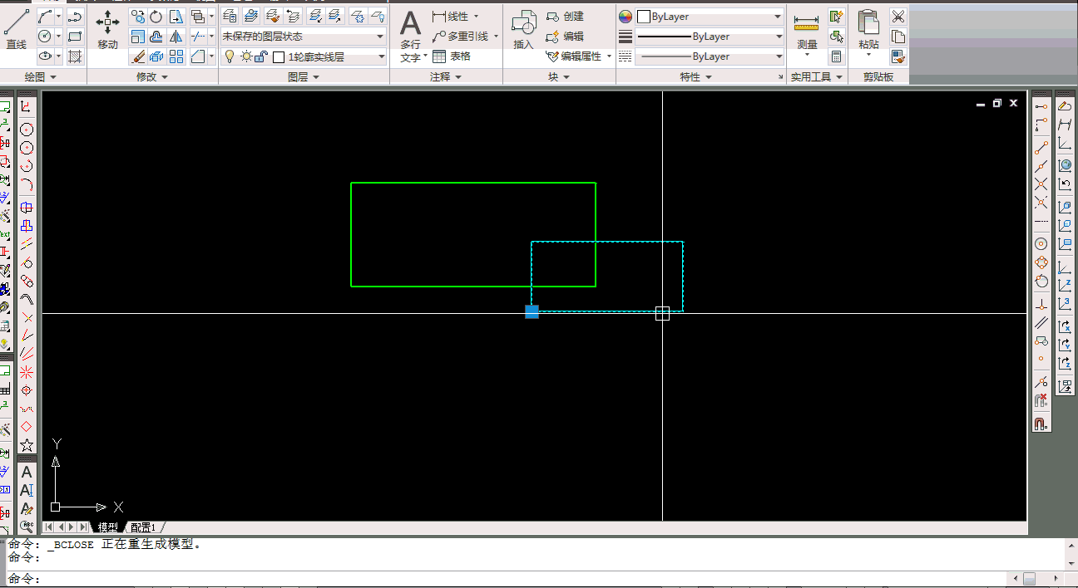
Task: Select the 移动 move tool
Action: point(108,31)
